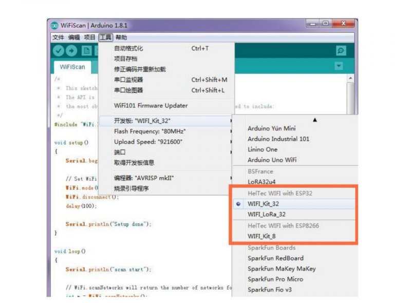The height and width of the screenshot is (303, 411).
Task: Open the sketch tab dropdown arrow
Action: coord(339,66)
